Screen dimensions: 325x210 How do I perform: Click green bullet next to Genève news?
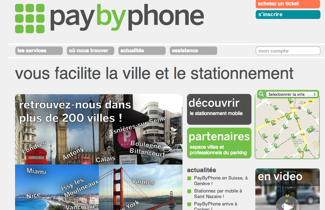pos(189,178)
